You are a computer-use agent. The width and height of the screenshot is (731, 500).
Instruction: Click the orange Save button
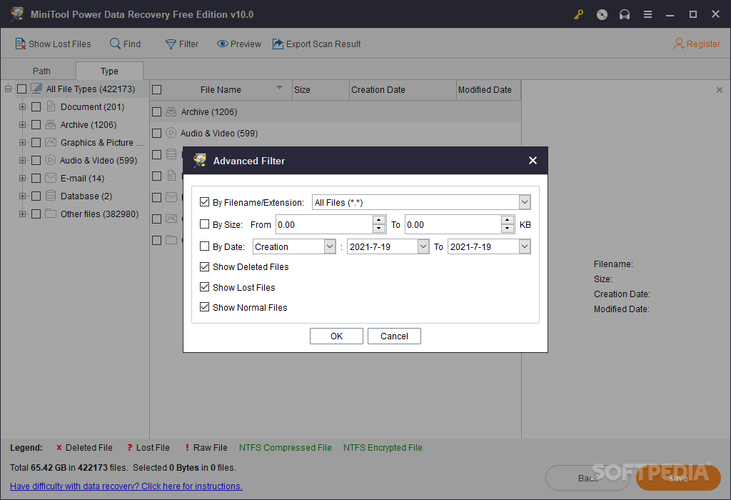678,478
